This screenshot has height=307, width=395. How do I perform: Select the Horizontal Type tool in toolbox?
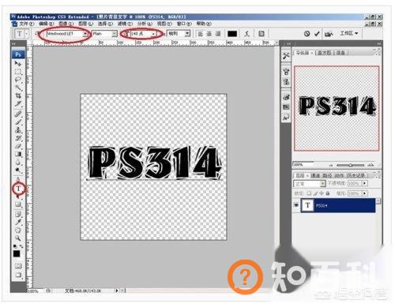click(x=18, y=189)
